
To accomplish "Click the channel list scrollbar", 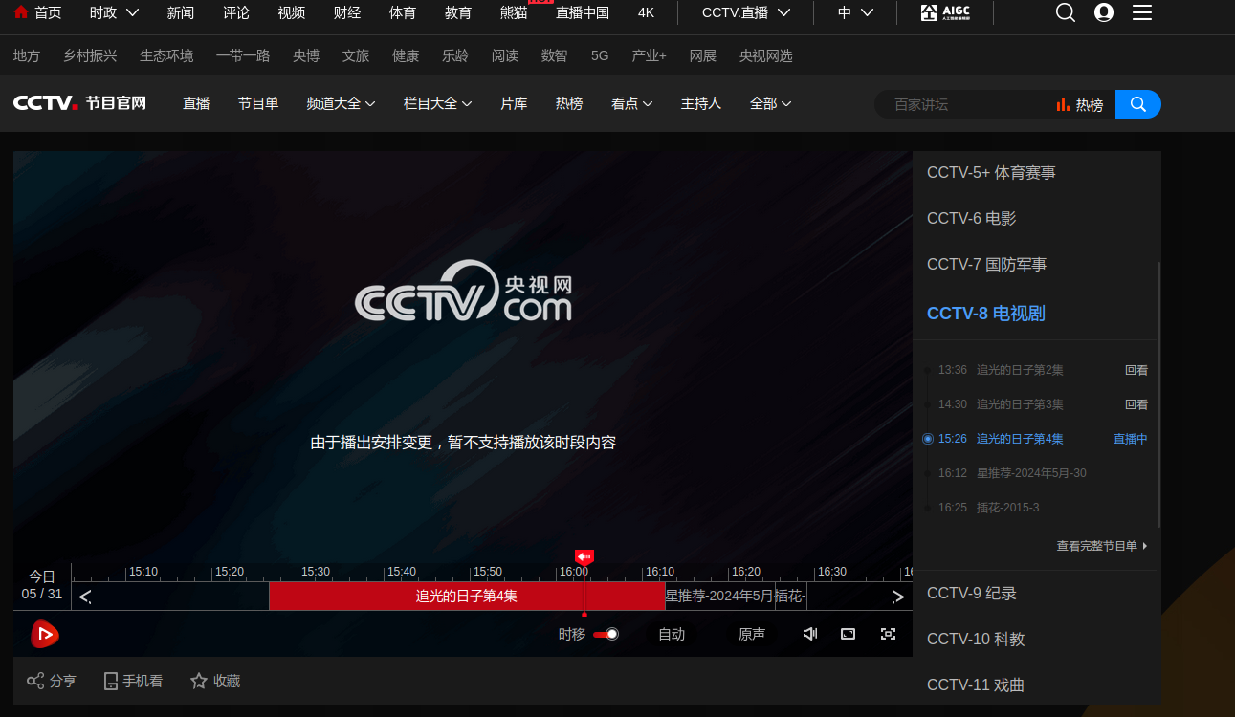I will click(1158, 394).
